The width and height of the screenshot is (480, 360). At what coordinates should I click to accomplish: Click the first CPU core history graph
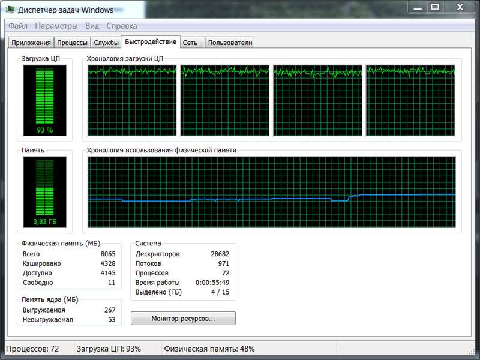[132, 101]
